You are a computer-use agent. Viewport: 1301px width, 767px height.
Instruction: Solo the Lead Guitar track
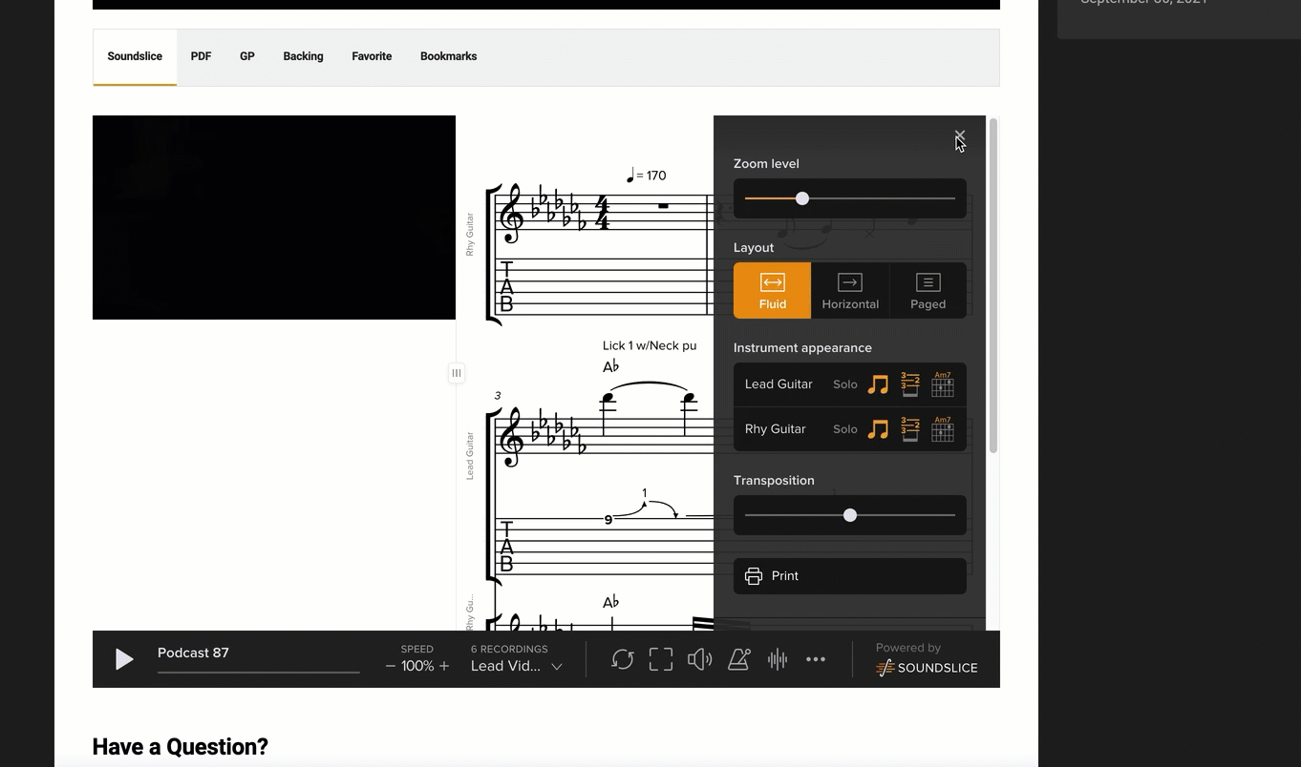[844, 384]
